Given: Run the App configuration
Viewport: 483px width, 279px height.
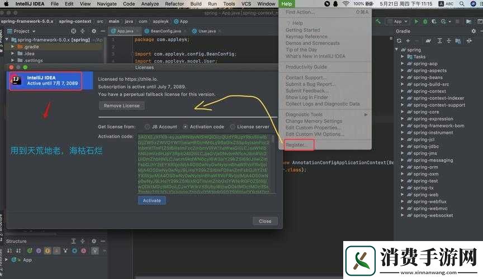Looking at the screenshot, I should [x=416, y=22].
